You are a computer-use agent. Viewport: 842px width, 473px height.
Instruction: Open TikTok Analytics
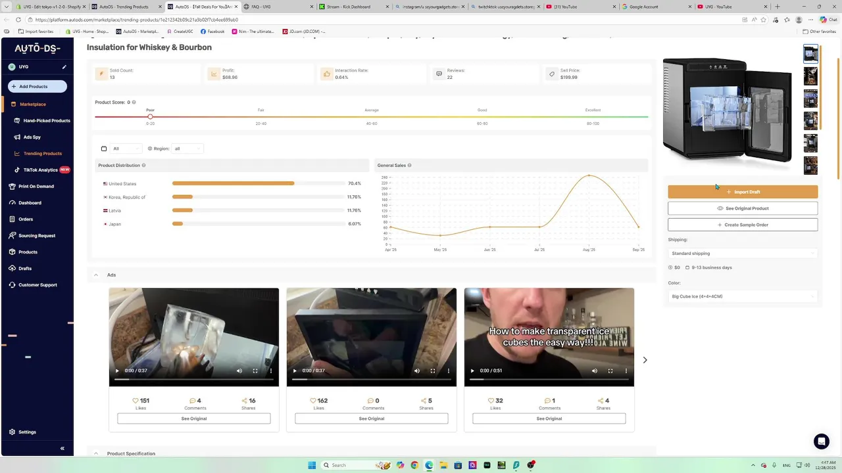[x=41, y=170]
